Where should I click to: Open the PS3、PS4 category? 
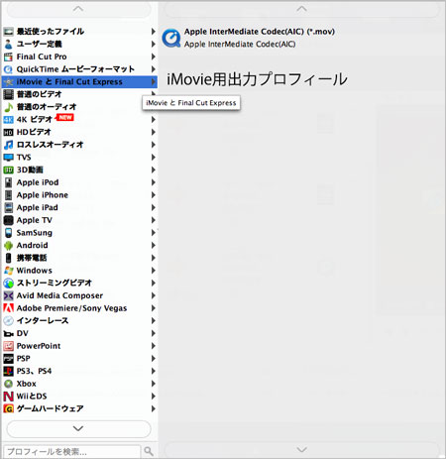click(79, 371)
